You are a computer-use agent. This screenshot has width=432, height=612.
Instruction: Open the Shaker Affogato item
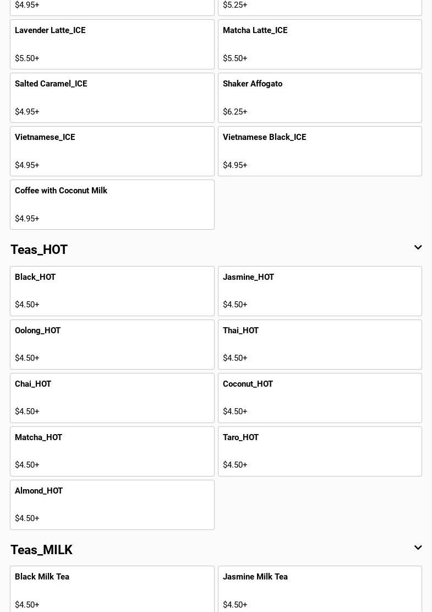(320, 98)
